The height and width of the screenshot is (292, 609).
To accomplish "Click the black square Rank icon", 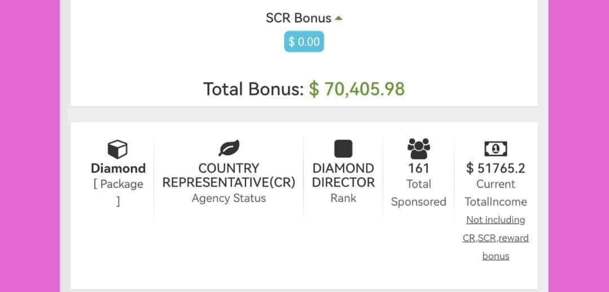I will point(343,149).
